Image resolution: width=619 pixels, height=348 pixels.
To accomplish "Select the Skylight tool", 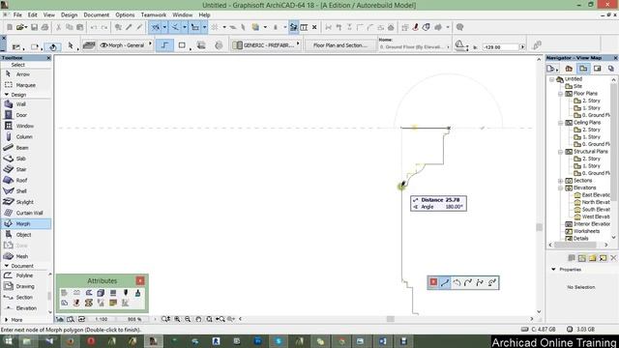I will (26, 202).
